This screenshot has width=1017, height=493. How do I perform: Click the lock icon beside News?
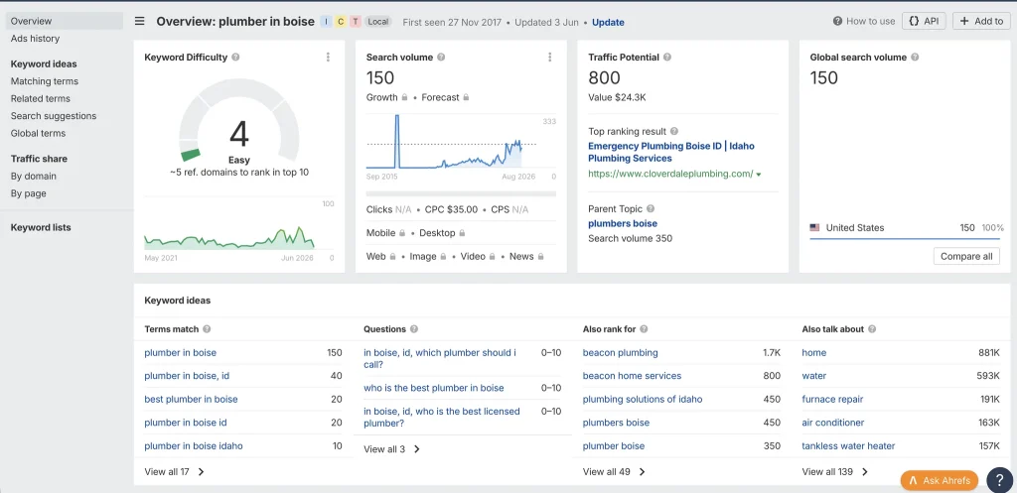coord(540,257)
